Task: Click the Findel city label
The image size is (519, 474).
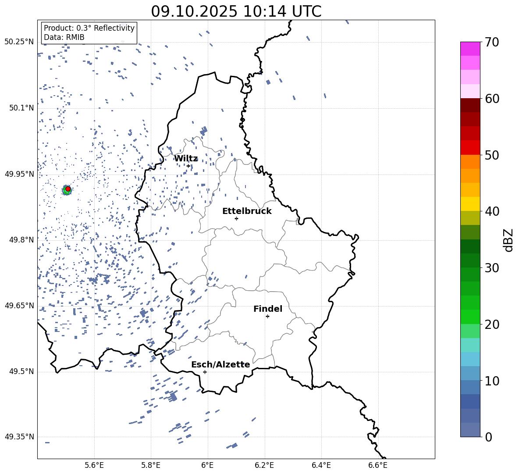Action: tap(268, 309)
